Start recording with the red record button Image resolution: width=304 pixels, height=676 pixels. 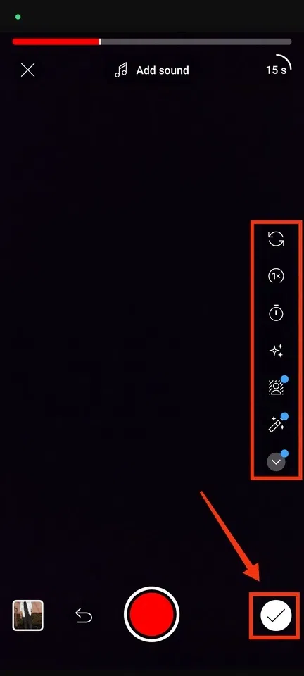[151, 615]
